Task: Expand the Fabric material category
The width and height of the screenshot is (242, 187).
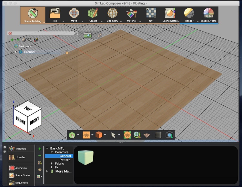Action: [x=52, y=164]
